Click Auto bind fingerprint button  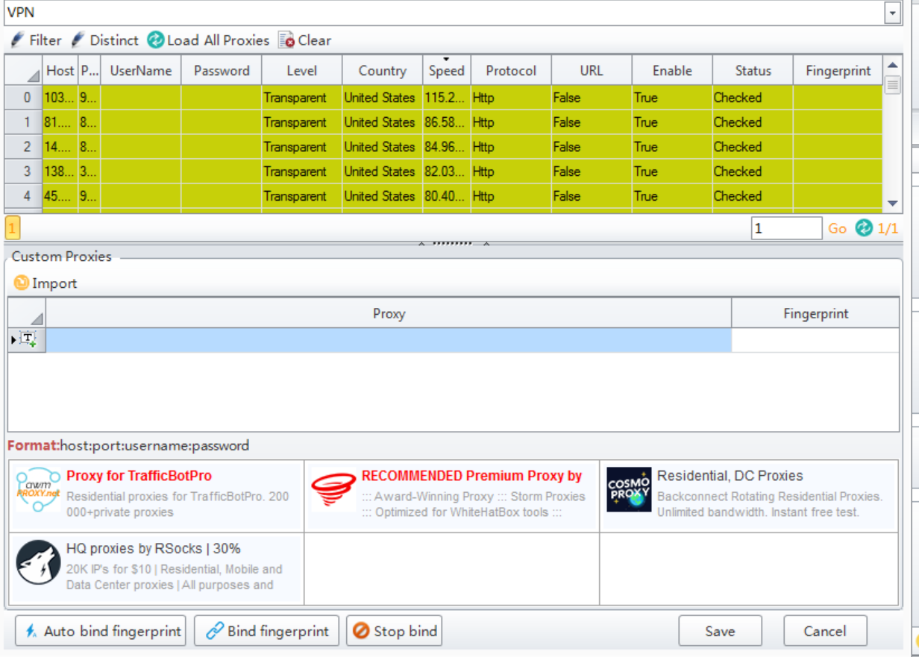pos(100,631)
